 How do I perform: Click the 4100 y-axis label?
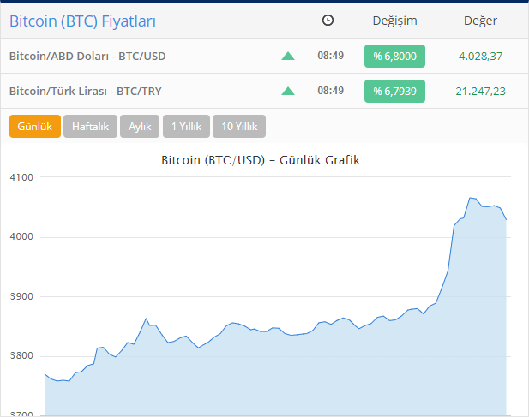point(21,177)
